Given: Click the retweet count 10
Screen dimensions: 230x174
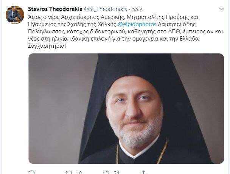Looking at the screenshot, I should 79,172.
